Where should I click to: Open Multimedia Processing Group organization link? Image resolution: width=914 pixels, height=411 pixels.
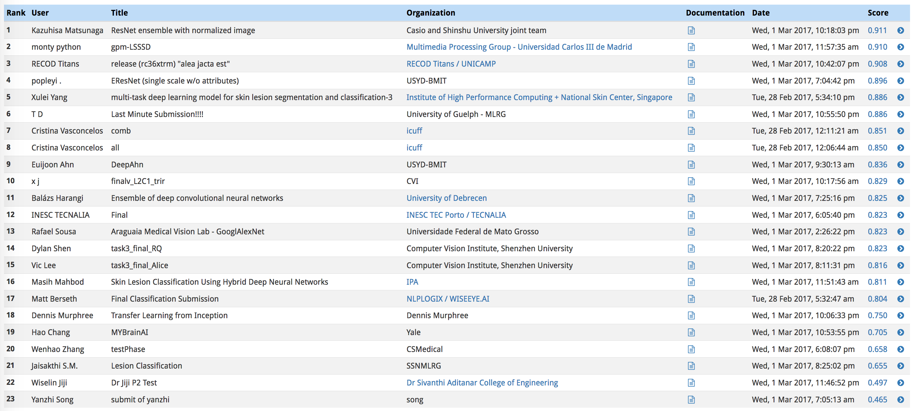[x=519, y=47]
